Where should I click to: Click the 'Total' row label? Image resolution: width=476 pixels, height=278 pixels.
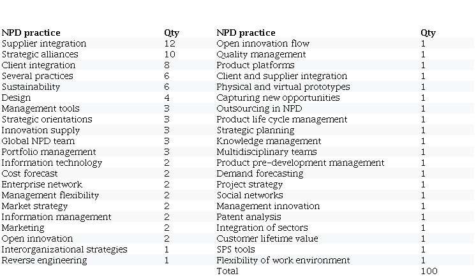pos(227,271)
